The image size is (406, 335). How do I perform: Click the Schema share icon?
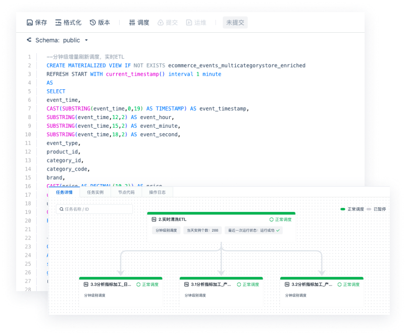[x=29, y=40]
